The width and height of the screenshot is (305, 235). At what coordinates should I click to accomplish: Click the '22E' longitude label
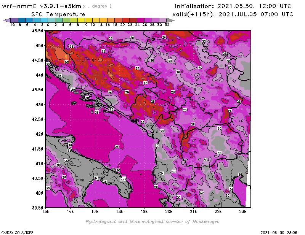[x=218, y=211]
